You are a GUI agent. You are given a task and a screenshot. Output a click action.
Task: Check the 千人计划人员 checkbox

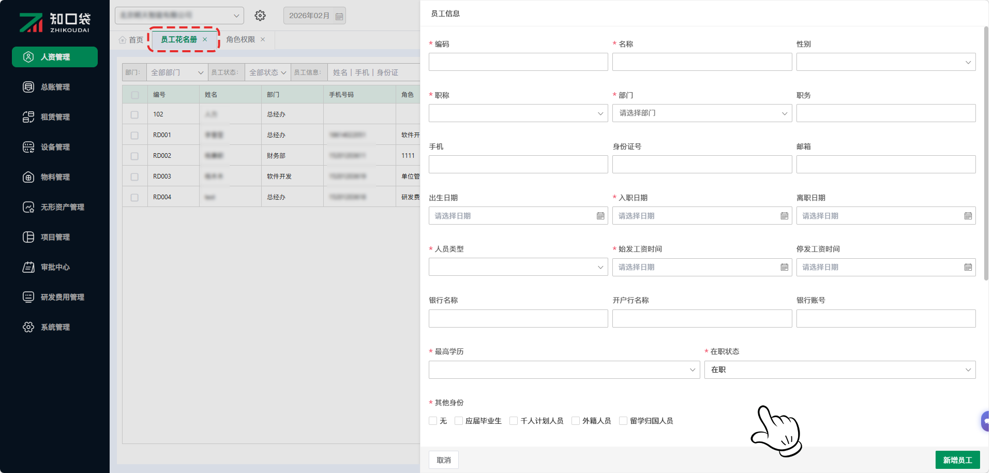[x=514, y=421]
